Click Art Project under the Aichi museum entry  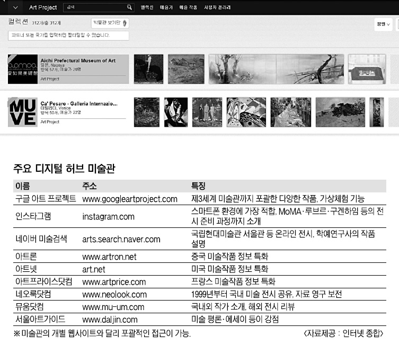point(50,79)
